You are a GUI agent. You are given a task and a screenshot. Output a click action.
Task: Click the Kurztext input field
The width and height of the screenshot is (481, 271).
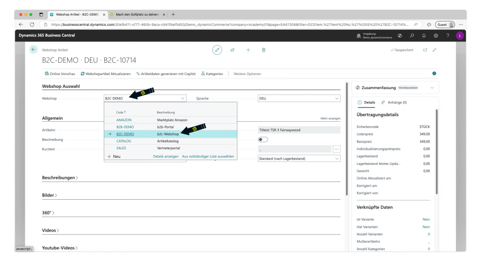[294, 149]
